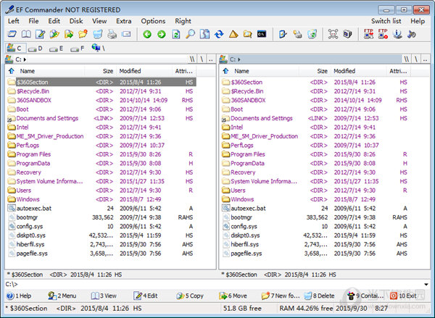Expand the right panel C: path arrow
The width and height of the screenshot is (435, 318).
point(239,59)
